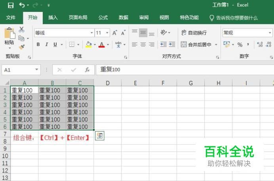Confirm entry with checkmark
The height and width of the screenshot is (181, 274).
click(x=73, y=70)
